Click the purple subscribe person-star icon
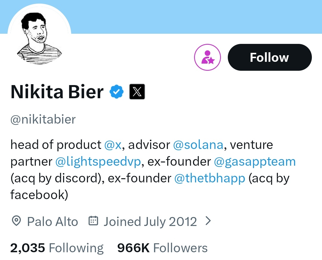This screenshot has height=260, width=322. [208, 57]
